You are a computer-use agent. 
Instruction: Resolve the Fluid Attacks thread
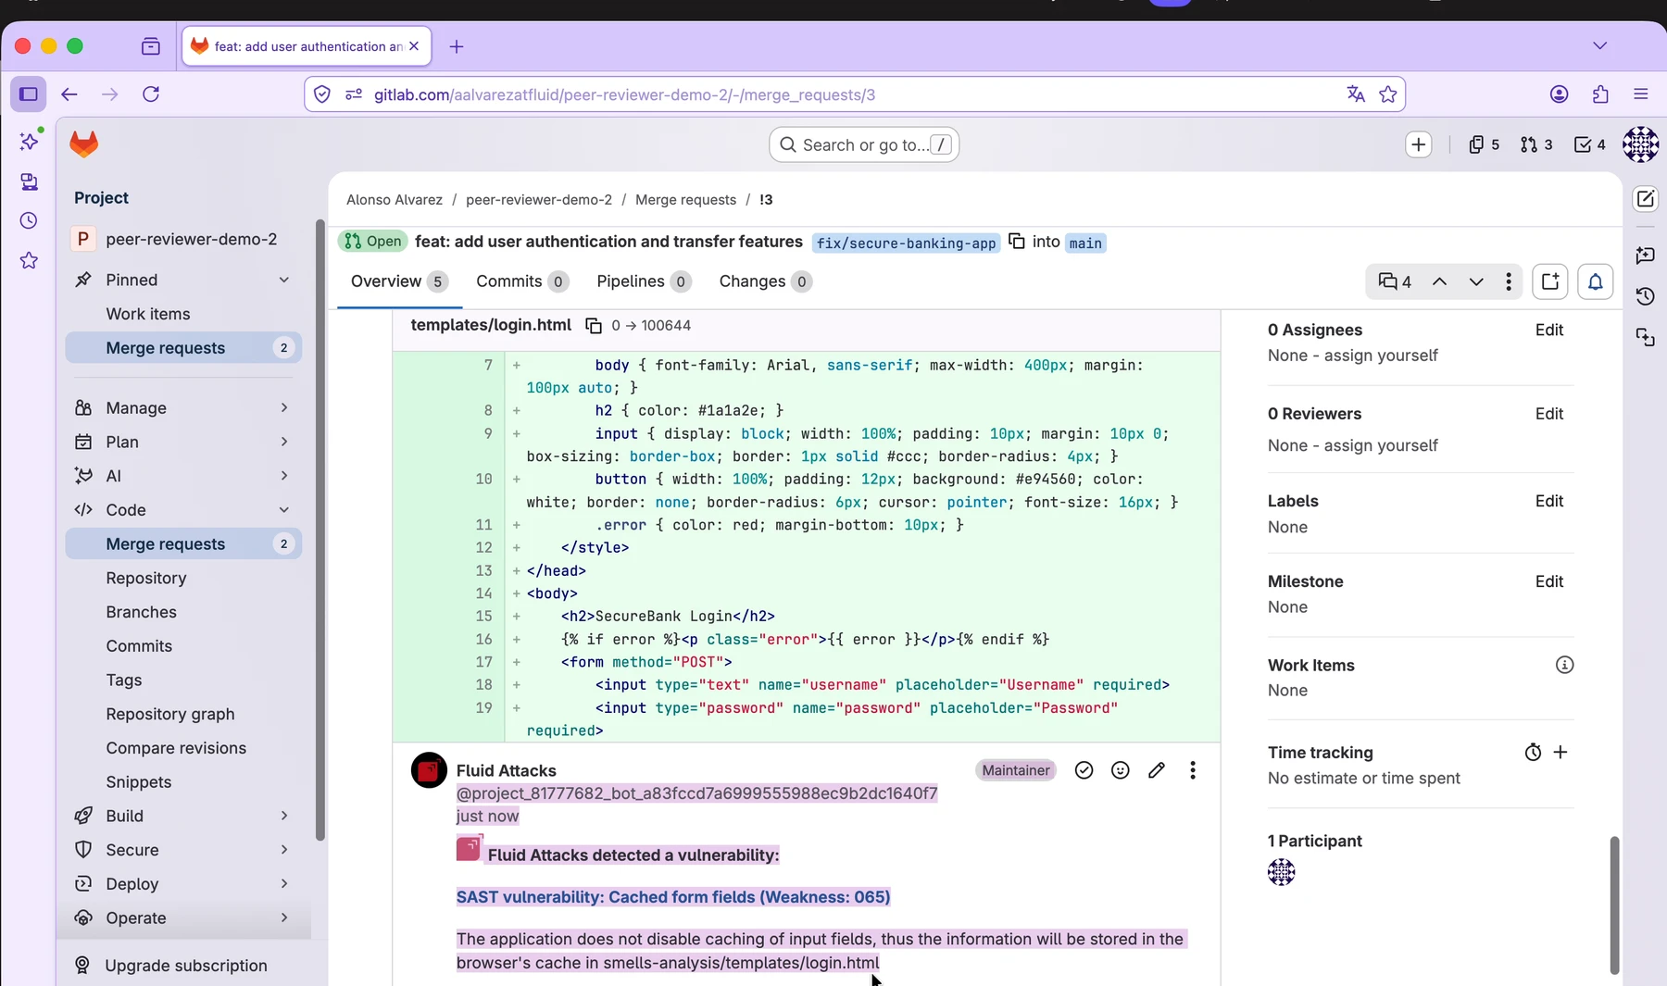(1084, 770)
